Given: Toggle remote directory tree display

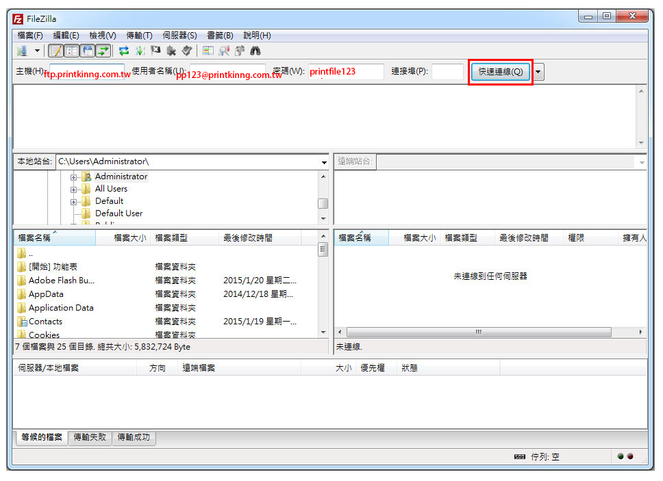Looking at the screenshot, I should coord(88,51).
